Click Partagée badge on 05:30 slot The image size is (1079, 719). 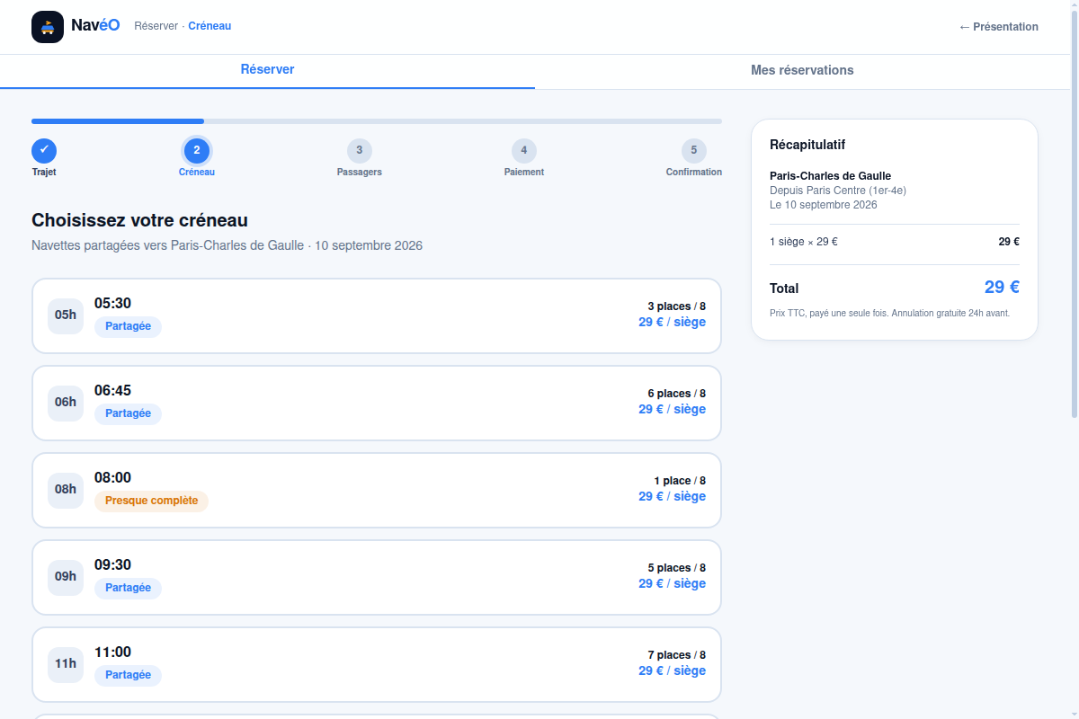[x=128, y=327]
